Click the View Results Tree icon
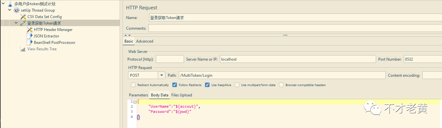This screenshot has width=442, height=128. click(23, 49)
